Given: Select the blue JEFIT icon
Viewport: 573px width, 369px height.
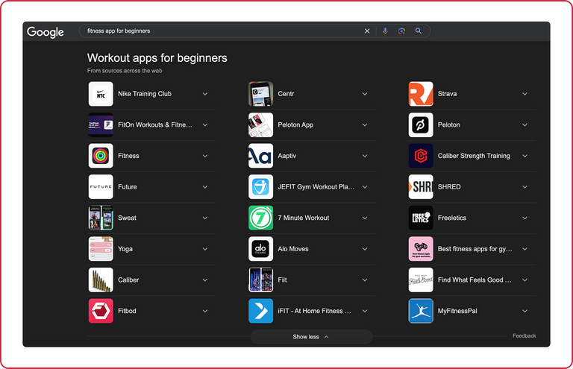Looking at the screenshot, I should [261, 187].
